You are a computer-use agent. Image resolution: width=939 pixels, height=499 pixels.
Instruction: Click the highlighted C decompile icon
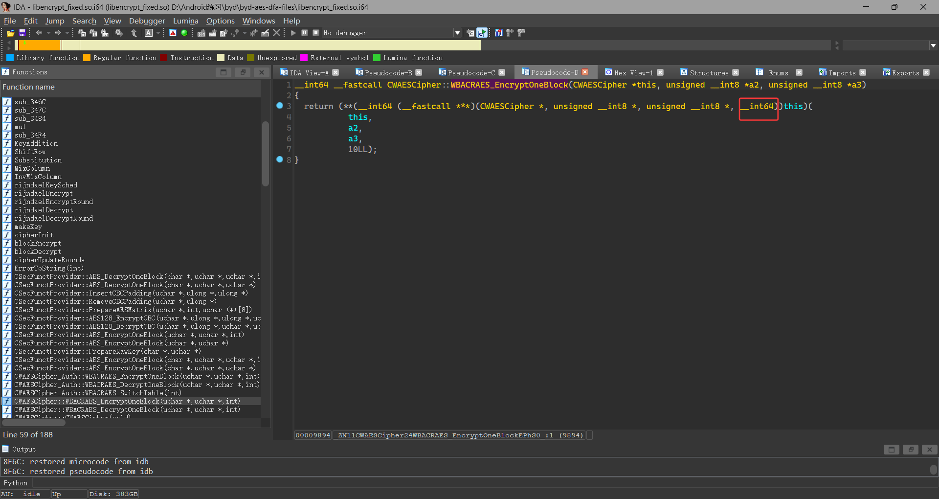482,33
